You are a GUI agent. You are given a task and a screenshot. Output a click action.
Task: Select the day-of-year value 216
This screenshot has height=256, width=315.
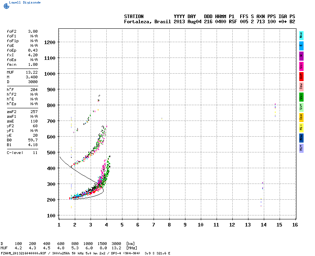(x=208, y=22)
